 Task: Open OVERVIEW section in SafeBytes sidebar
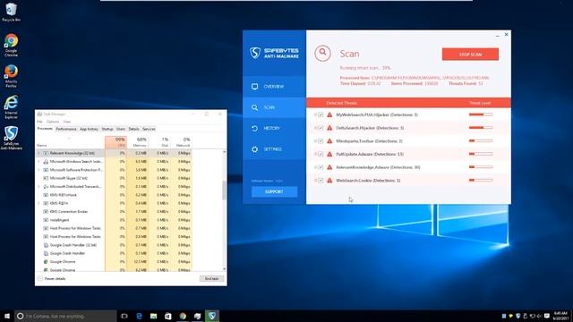click(x=274, y=87)
